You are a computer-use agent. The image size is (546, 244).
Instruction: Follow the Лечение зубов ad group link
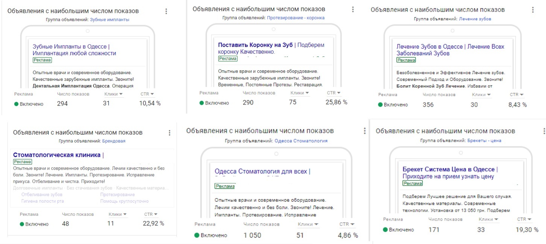pos(475,19)
